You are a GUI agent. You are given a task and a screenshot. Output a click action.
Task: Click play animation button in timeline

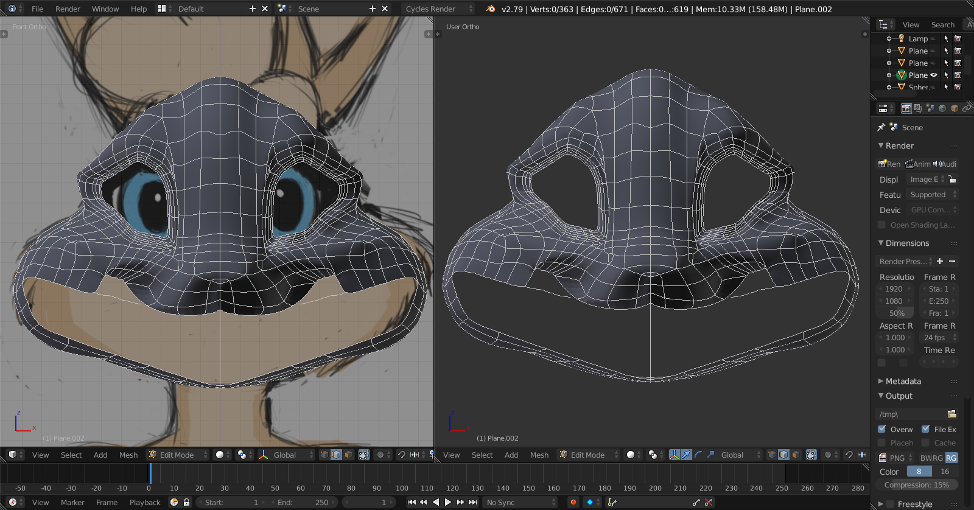[x=448, y=502]
